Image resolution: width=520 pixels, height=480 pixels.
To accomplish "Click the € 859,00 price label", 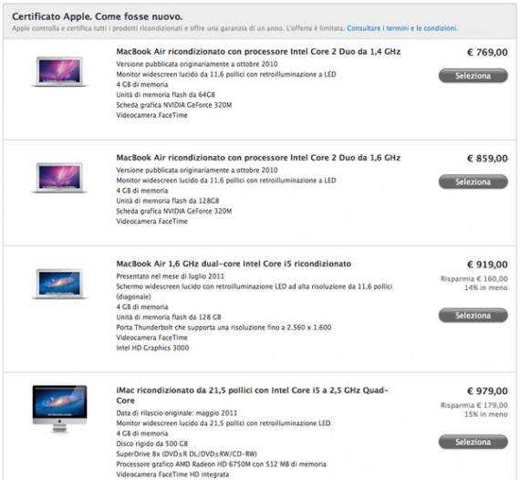I will [x=487, y=159].
